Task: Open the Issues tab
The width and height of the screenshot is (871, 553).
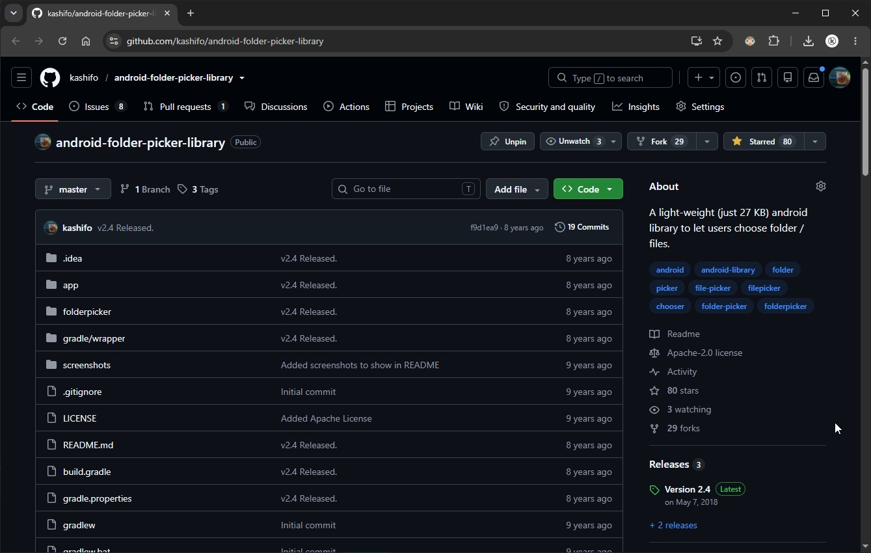Action: coord(98,107)
